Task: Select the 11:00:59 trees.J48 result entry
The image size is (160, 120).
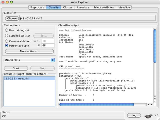Action: [29, 79]
